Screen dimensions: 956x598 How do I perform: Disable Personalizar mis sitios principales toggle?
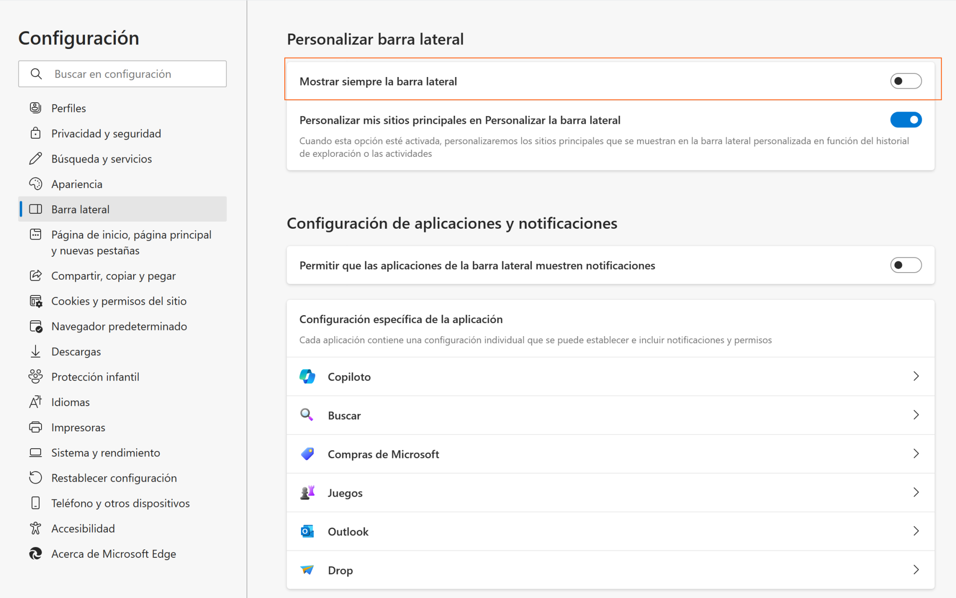point(905,120)
